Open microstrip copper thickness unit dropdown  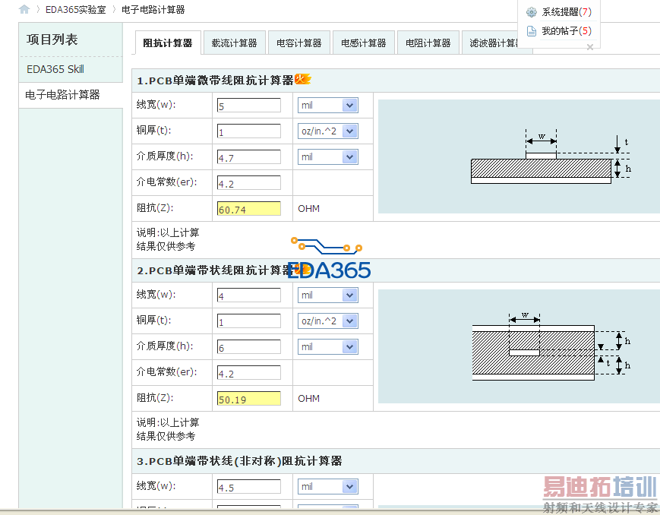coord(328,131)
